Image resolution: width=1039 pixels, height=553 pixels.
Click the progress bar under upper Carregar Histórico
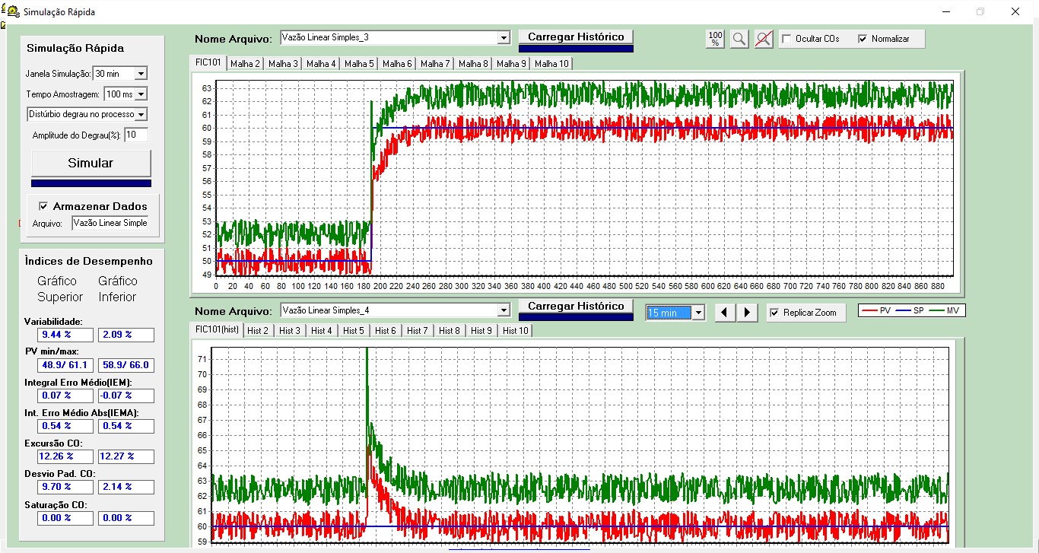coord(576,49)
